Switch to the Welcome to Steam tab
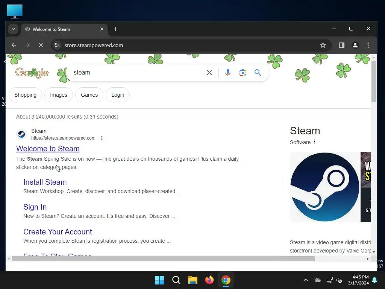 [64, 29]
